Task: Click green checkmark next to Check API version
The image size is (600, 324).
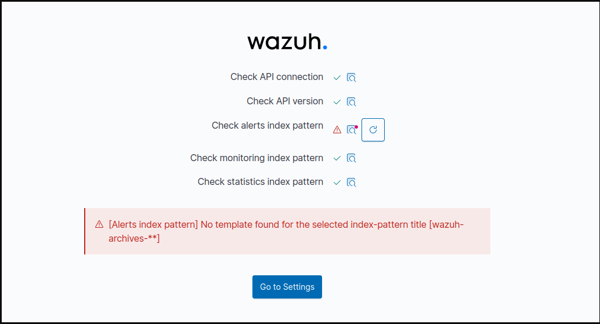Action: [337, 101]
